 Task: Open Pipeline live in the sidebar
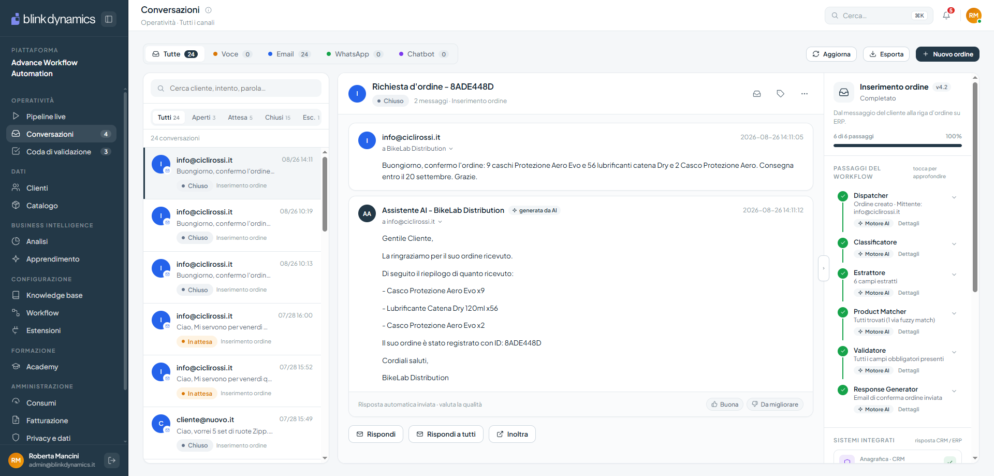click(x=61, y=117)
